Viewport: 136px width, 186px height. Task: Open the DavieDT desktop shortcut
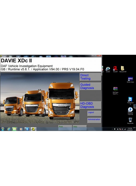115,69
